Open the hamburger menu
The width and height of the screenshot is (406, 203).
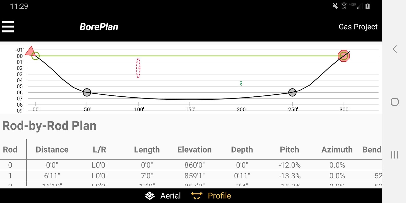(x=8, y=27)
